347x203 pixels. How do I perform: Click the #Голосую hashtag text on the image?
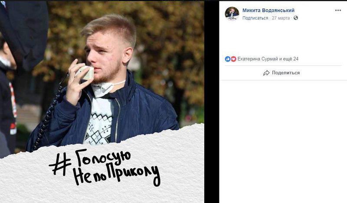click(x=90, y=161)
